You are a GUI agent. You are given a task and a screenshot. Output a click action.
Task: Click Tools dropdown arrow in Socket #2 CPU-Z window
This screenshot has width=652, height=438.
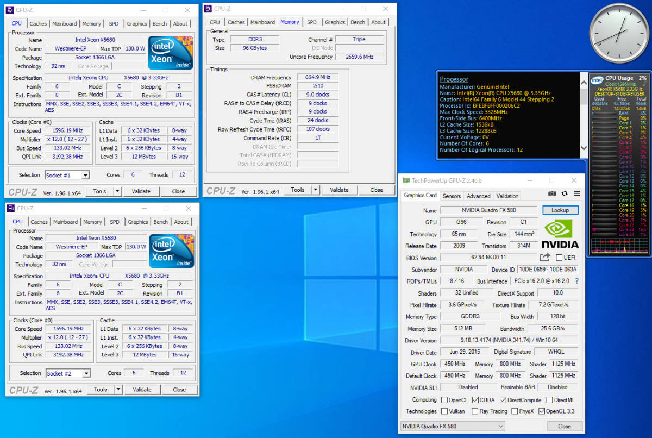pos(118,389)
